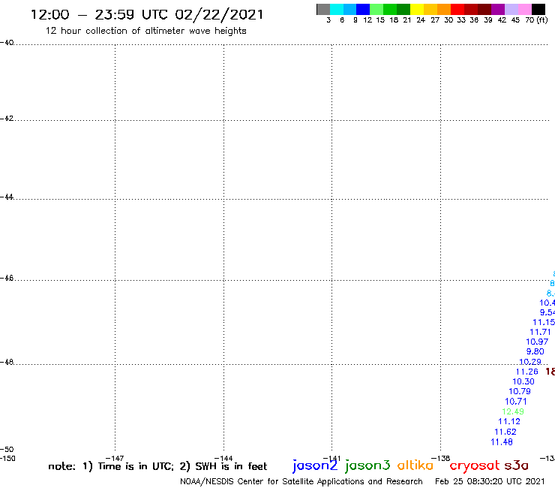Click the pink swatch in the legend

click(x=525, y=9)
